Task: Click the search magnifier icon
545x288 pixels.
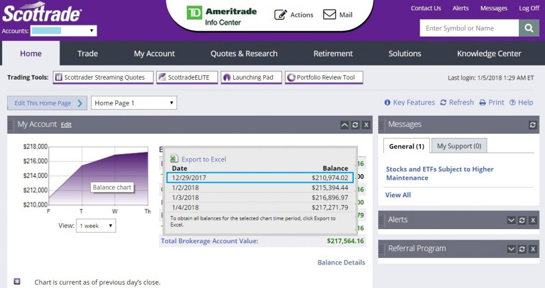Action: point(529,28)
